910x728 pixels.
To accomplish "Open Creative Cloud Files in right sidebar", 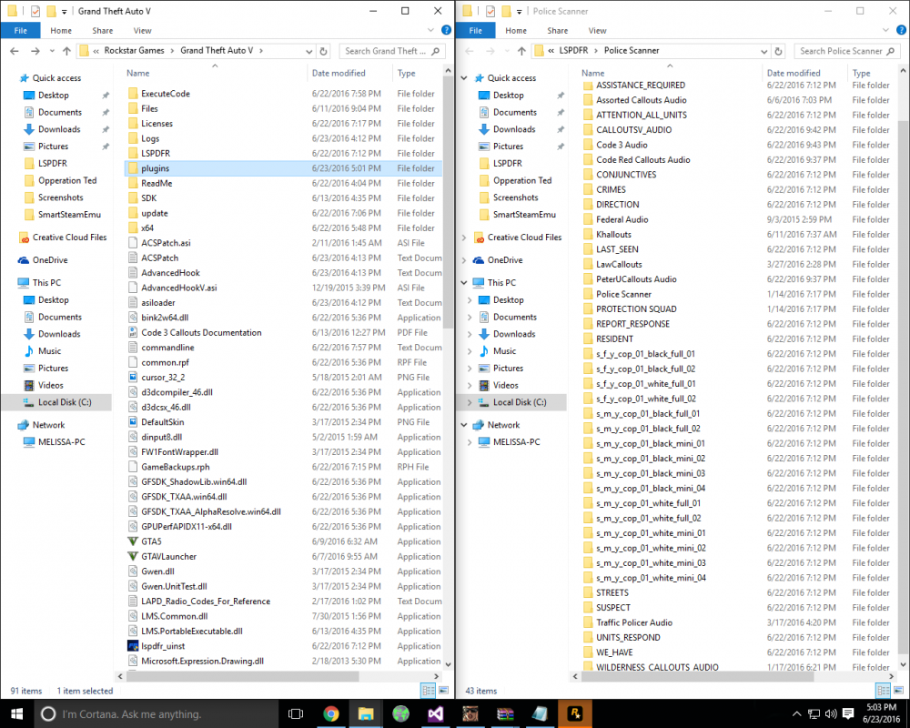I will (524, 238).
